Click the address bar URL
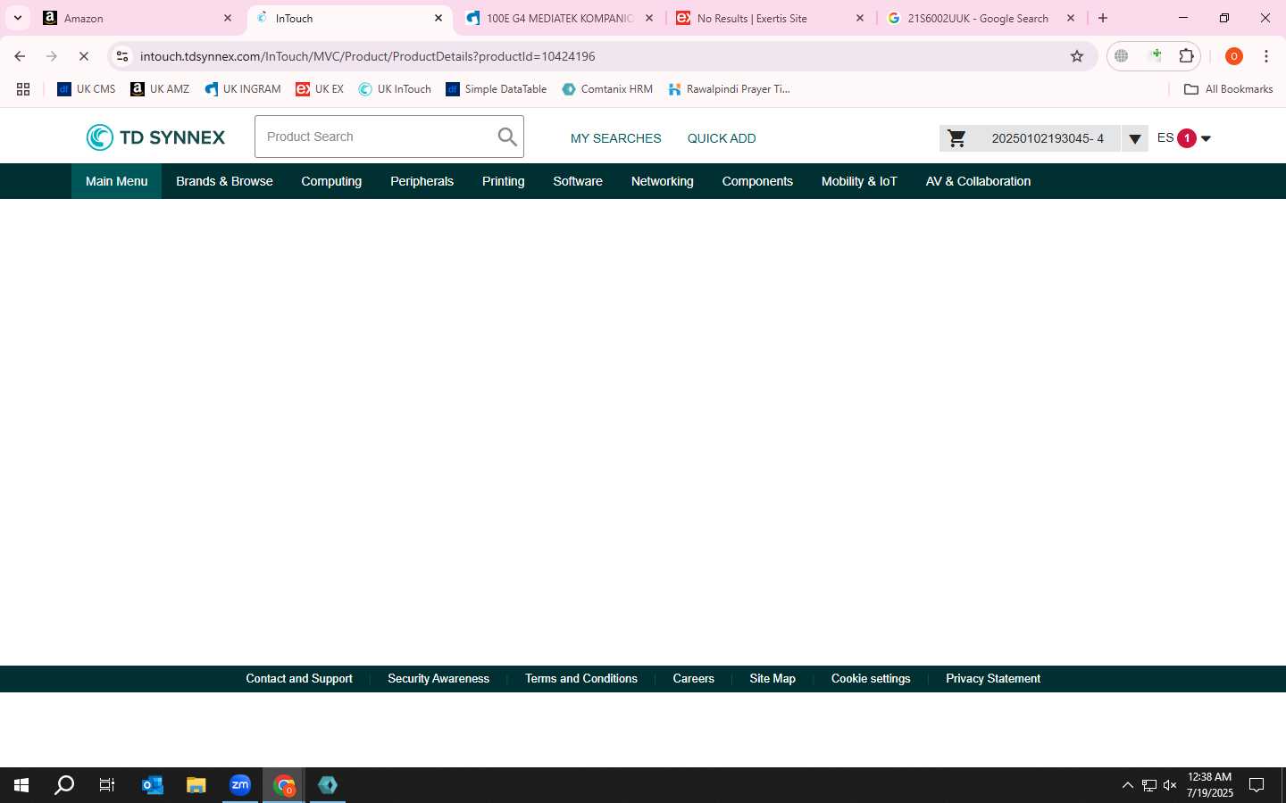The width and height of the screenshot is (1286, 803). 368,56
